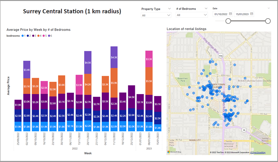278x162 pixels.
Task: Click the $1.4K light blue segment for 15/01/2023
Action: coord(158,128)
